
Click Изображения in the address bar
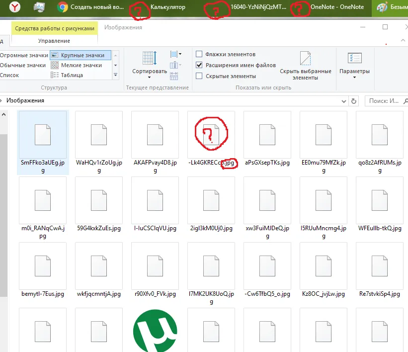click(x=25, y=100)
